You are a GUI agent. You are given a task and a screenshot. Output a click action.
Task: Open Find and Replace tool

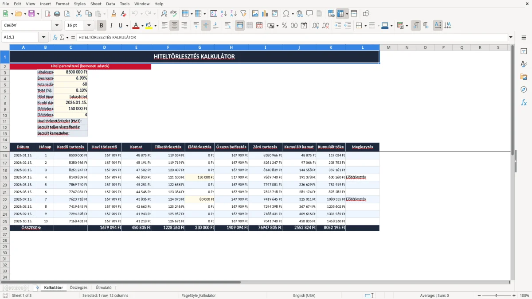(164, 14)
